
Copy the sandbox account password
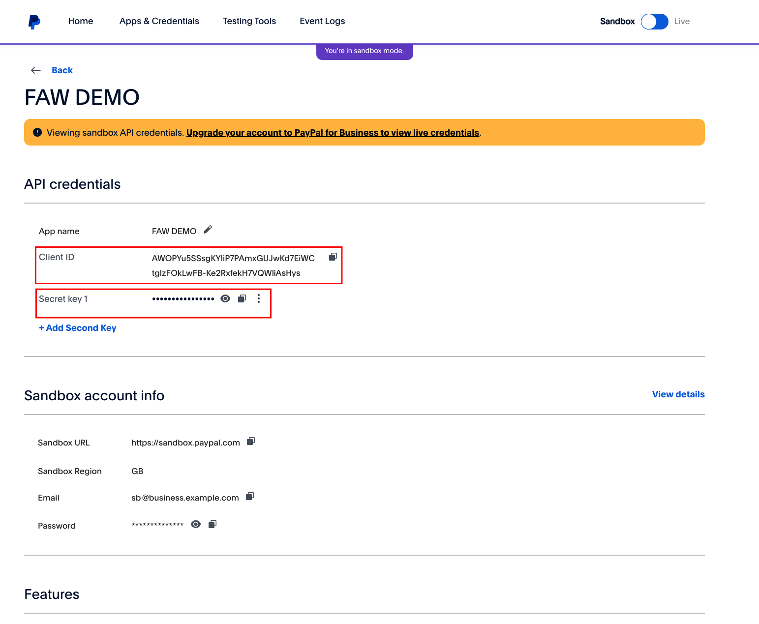(213, 524)
